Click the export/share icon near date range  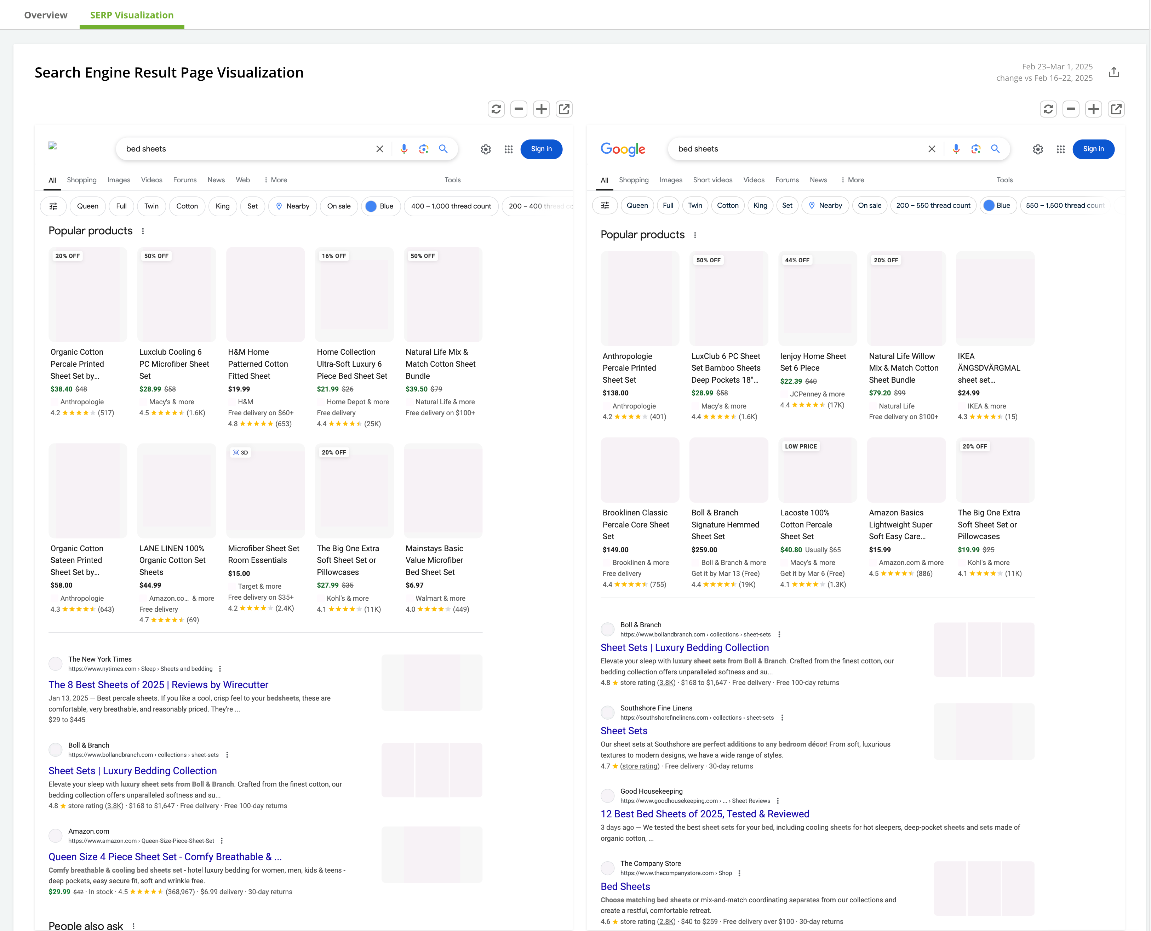1113,73
